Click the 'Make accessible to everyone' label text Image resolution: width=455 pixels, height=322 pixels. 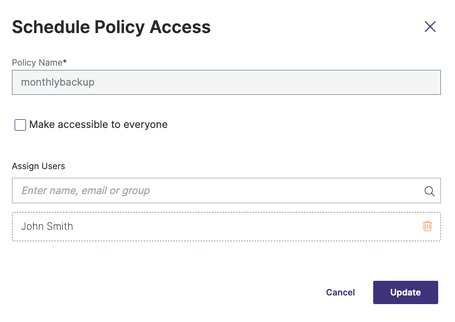[x=98, y=125]
